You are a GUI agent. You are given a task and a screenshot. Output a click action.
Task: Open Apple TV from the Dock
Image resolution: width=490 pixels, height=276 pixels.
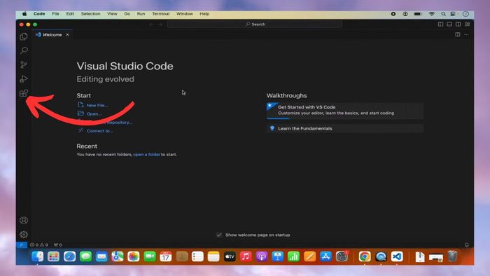point(230,256)
